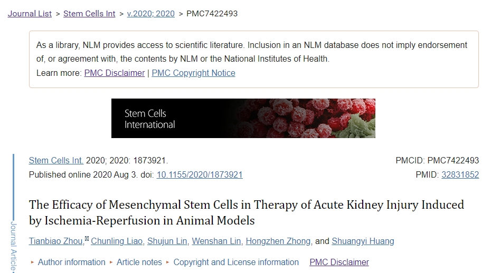Open the DOI link 10.1155/2020/1873921
This screenshot has width=491, height=273.
200,174
